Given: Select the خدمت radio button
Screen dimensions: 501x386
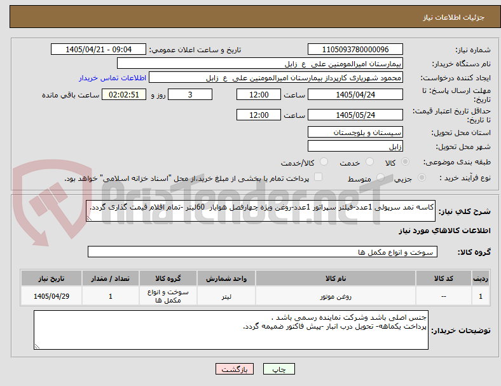Looking at the screenshot, I should (369, 162).
